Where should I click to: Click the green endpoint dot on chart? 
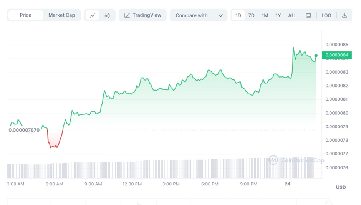point(316,56)
